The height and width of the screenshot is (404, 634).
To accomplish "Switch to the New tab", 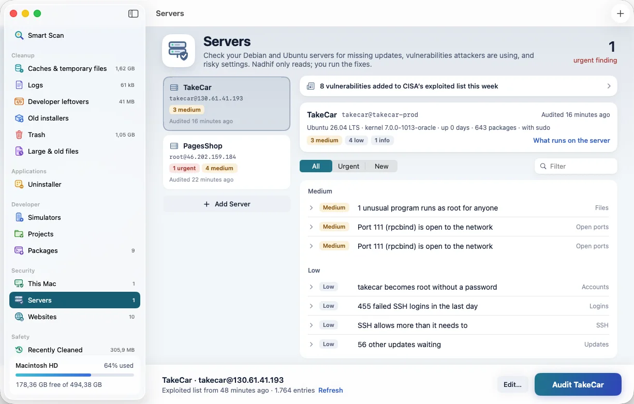I will (381, 166).
